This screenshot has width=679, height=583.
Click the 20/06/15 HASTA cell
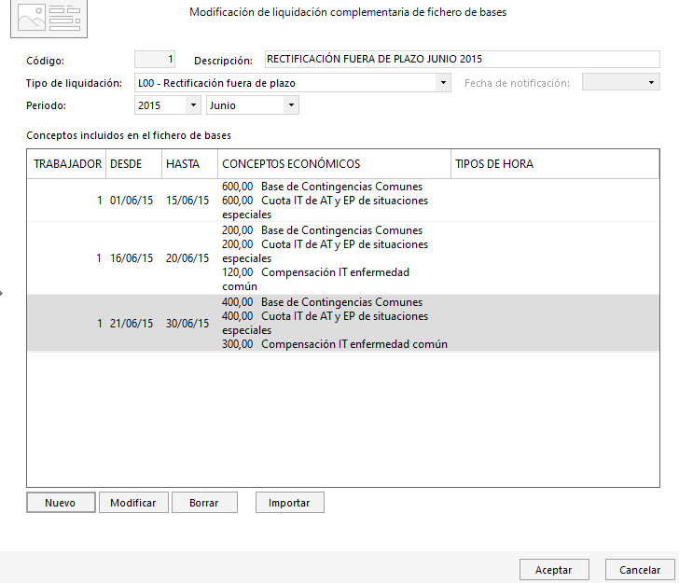187,258
